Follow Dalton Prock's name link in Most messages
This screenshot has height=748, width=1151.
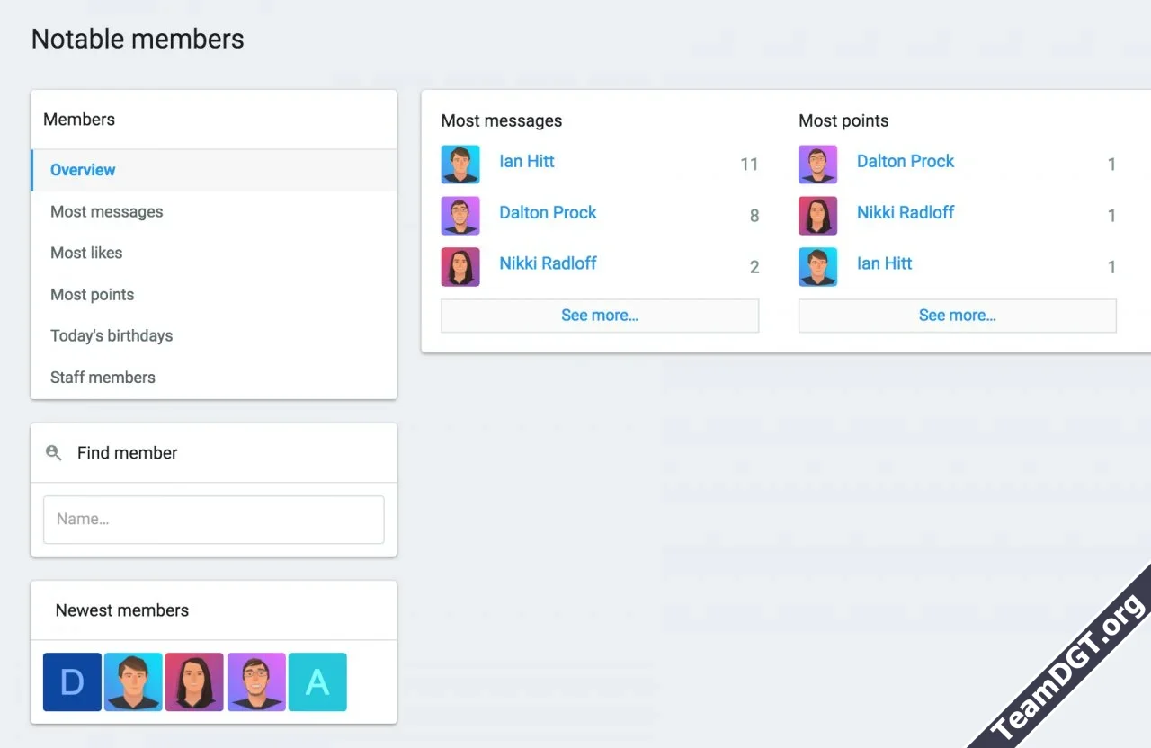click(x=548, y=213)
